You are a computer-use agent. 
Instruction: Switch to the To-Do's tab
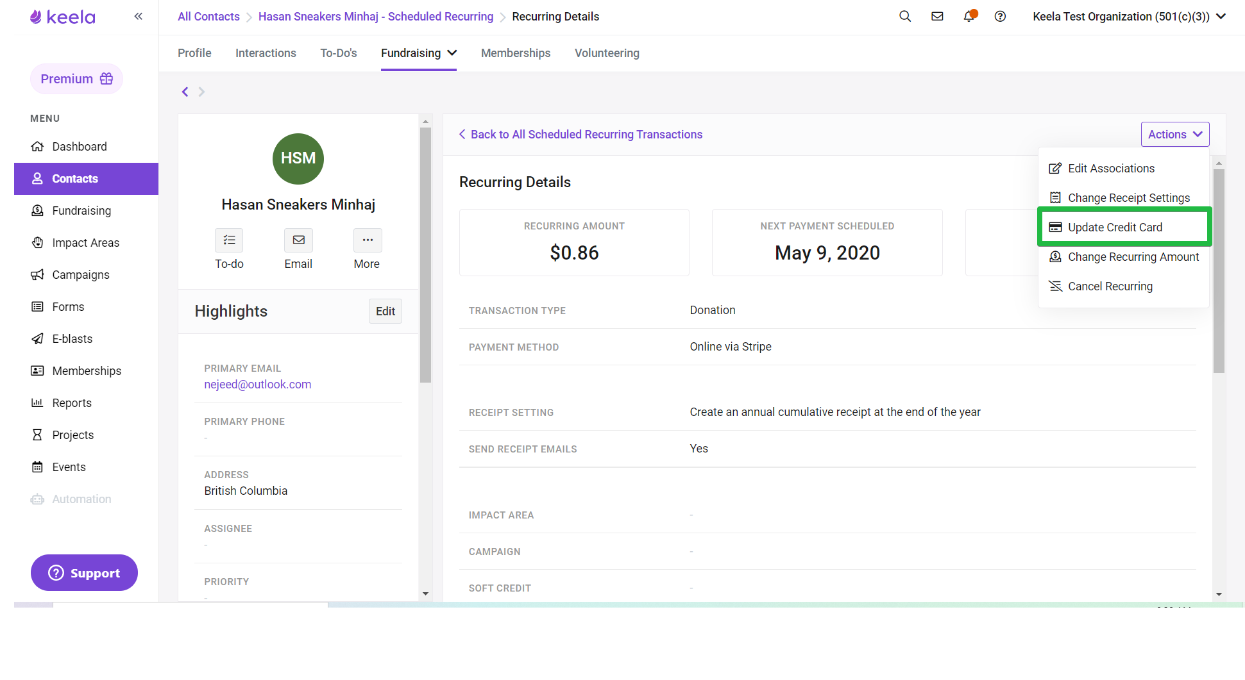(339, 53)
